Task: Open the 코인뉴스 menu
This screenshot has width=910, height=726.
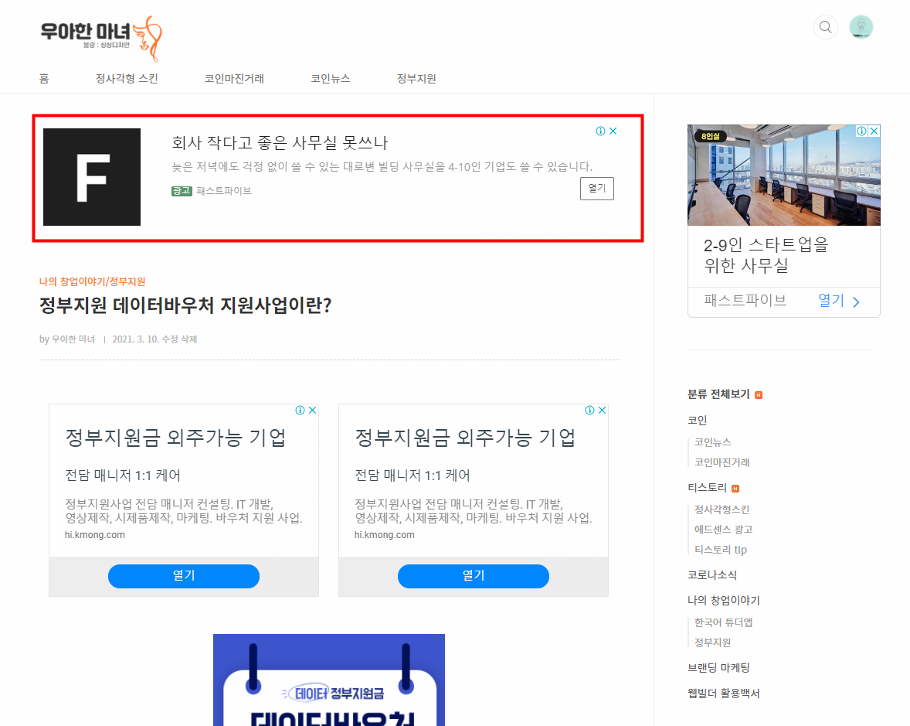Action: pyautogui.click(x=330, y=78)
